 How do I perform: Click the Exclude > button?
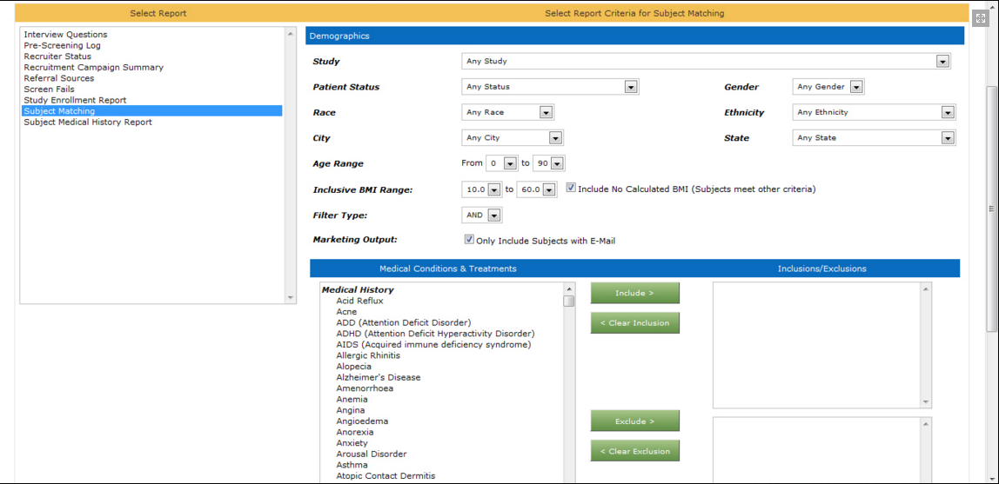(634, 421)
